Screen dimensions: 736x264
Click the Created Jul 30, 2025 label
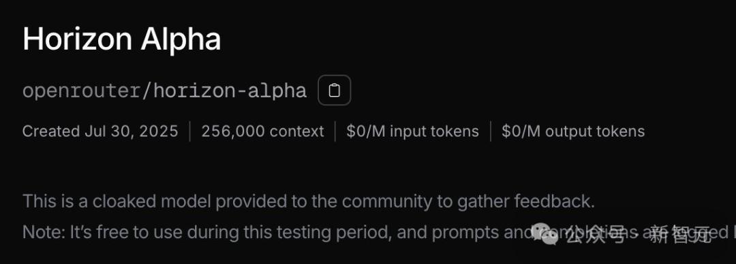[100, 131]
